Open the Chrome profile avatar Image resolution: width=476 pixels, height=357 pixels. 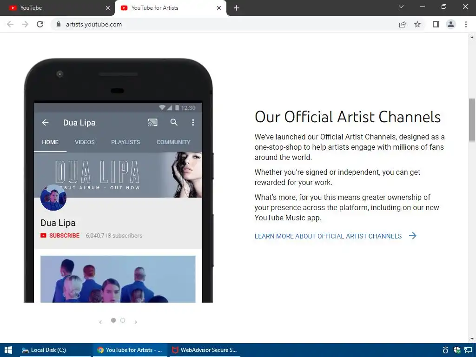451,24
